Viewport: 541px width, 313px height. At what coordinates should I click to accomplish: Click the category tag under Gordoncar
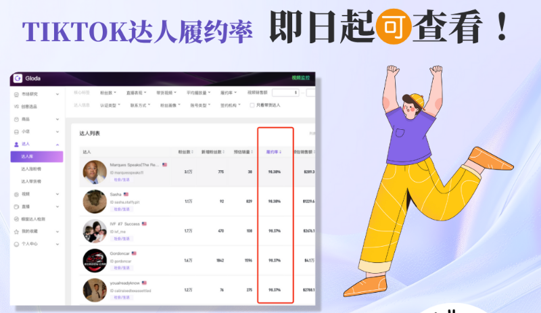pyautogui.click(x=122, y=268)
